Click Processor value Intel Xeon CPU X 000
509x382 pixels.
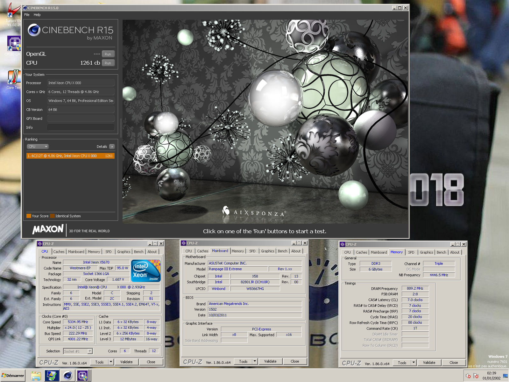[81, 83]
